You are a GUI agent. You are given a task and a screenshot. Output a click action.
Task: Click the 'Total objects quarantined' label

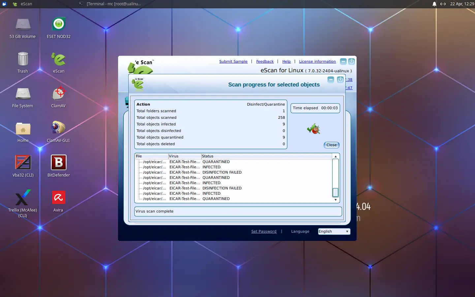[x=160, y=137]
